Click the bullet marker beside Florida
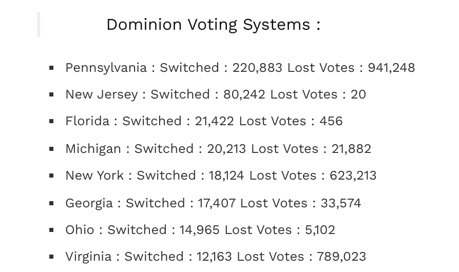The height and width of the screenshot is (272, 459). (51, 122)
